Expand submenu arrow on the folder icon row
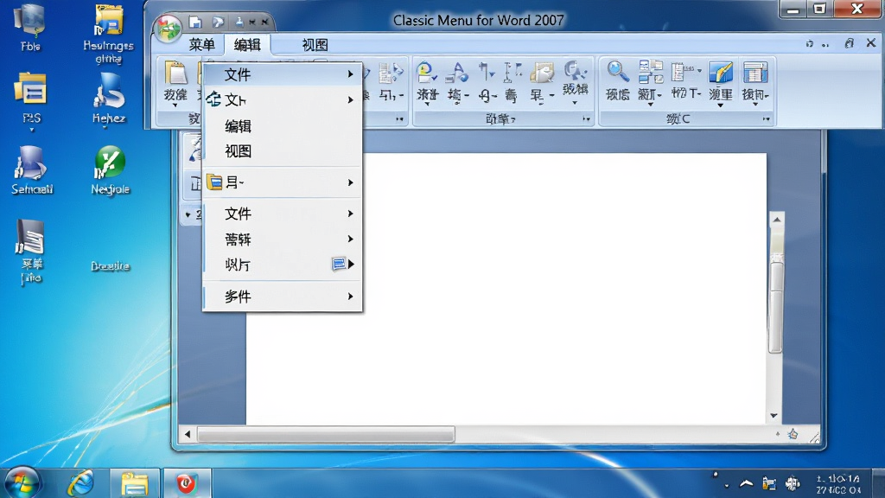 click(351, 182)
